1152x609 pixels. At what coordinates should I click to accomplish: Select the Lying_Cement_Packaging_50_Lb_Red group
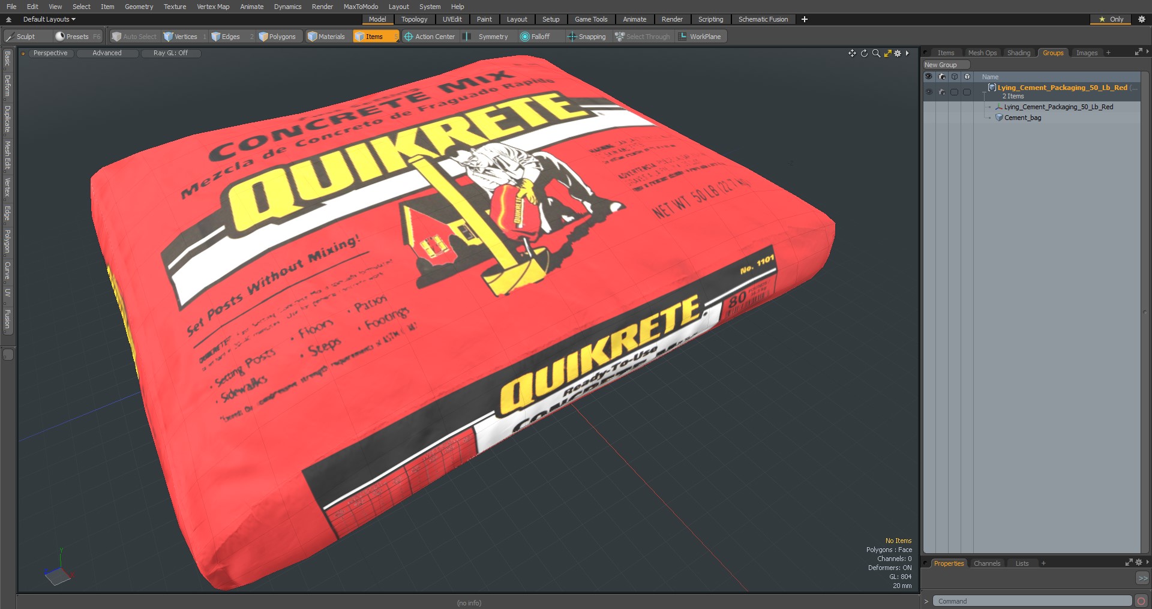(x=1062, y=88)
